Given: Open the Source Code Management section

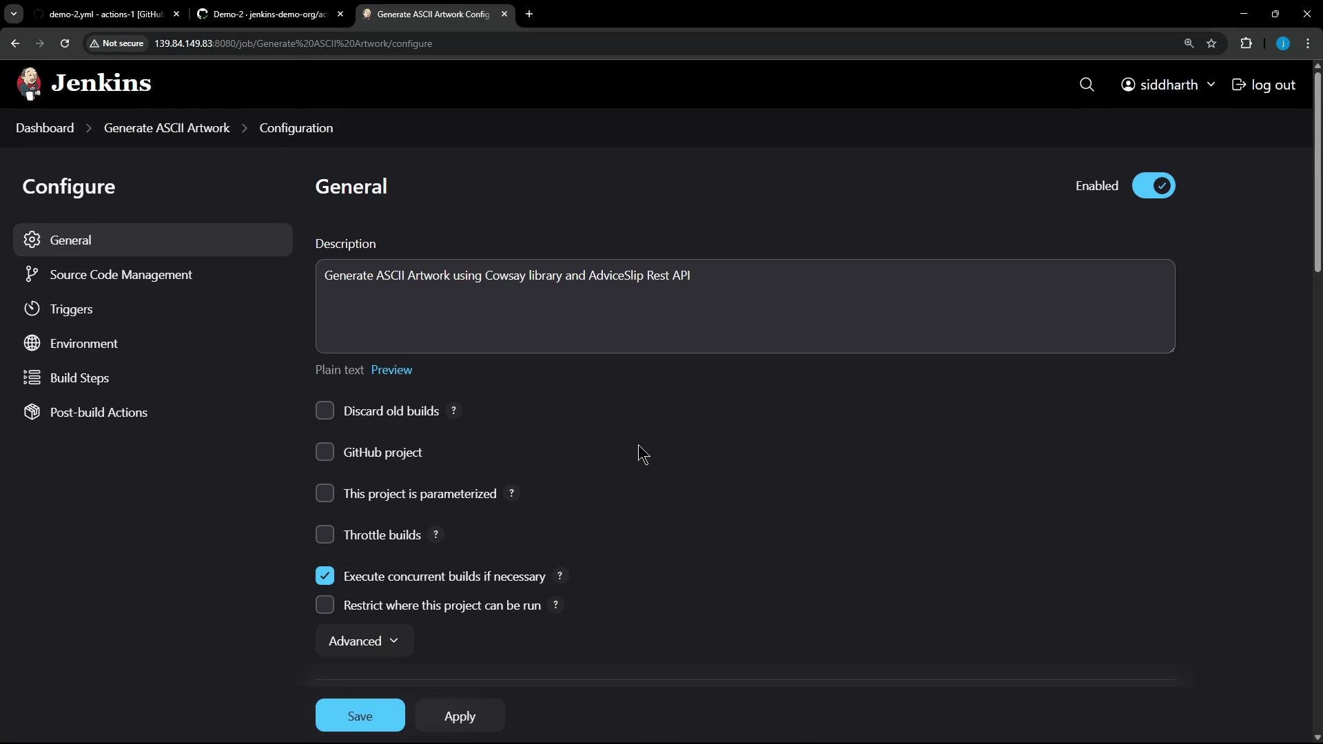Looking at the screenshot, I should pos(153,275).
